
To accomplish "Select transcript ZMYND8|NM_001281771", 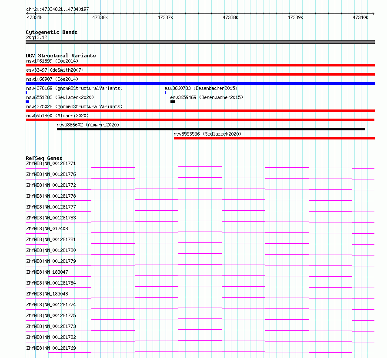I will coord(51,163).
